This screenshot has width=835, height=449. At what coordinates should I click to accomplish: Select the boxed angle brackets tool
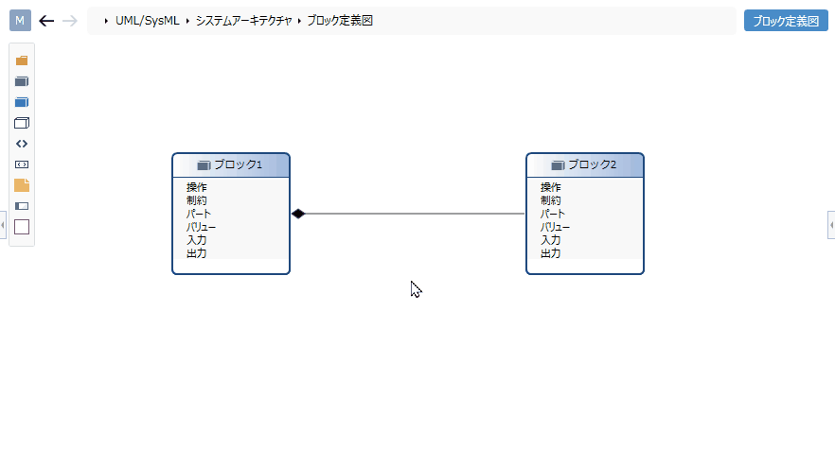(22, 164)
